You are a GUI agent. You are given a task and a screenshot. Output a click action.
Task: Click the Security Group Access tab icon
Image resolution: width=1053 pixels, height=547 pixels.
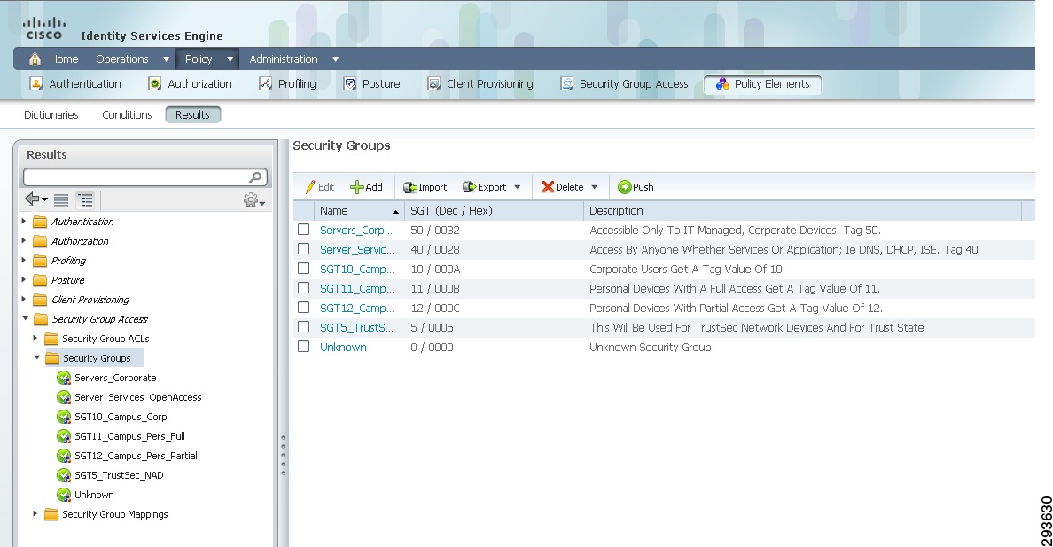[567, 84]
